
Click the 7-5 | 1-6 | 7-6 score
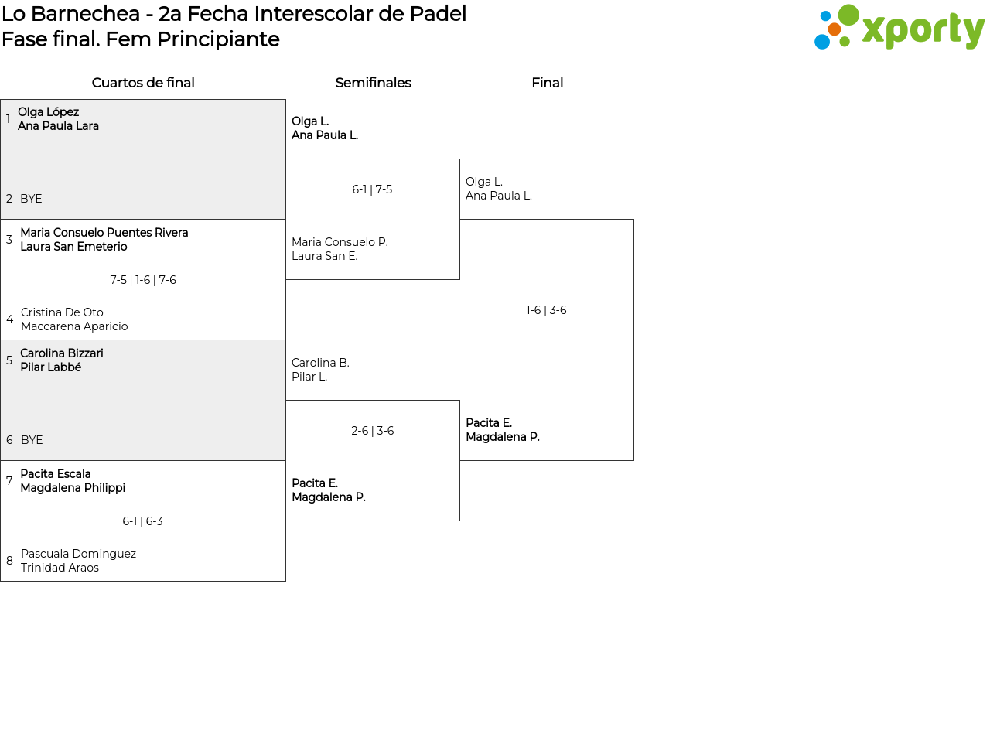click(x=143, y=280)
